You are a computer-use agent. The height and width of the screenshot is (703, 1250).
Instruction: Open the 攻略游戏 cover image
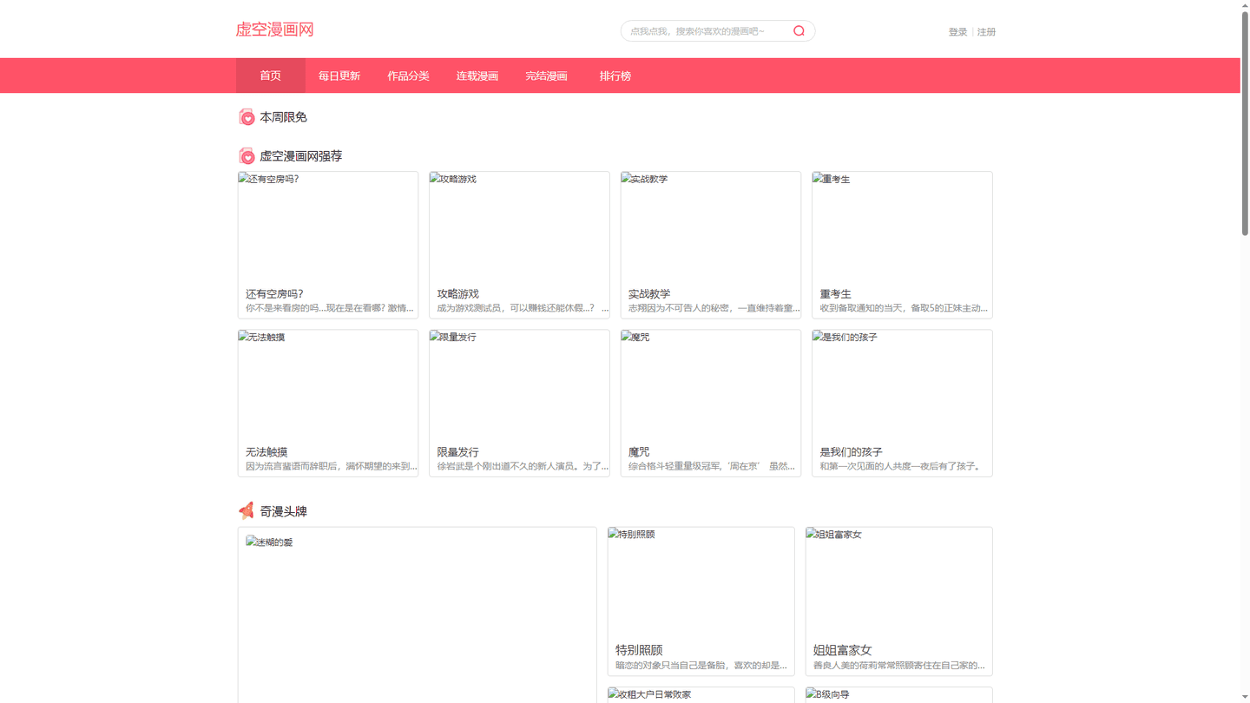(x=519, y=227)
